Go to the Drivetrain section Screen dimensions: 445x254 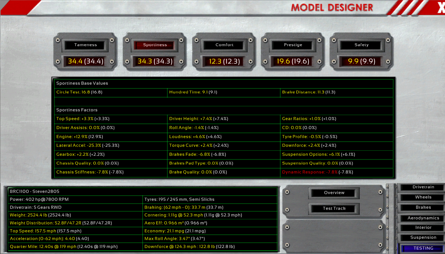tap(423, 187)
